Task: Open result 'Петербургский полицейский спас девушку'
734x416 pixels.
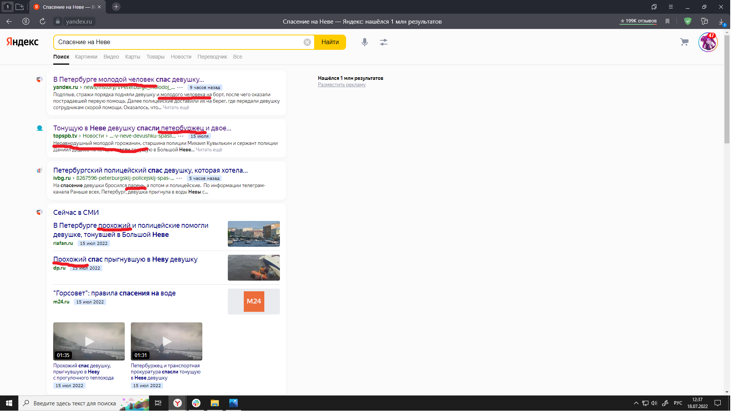Action: 151,170
